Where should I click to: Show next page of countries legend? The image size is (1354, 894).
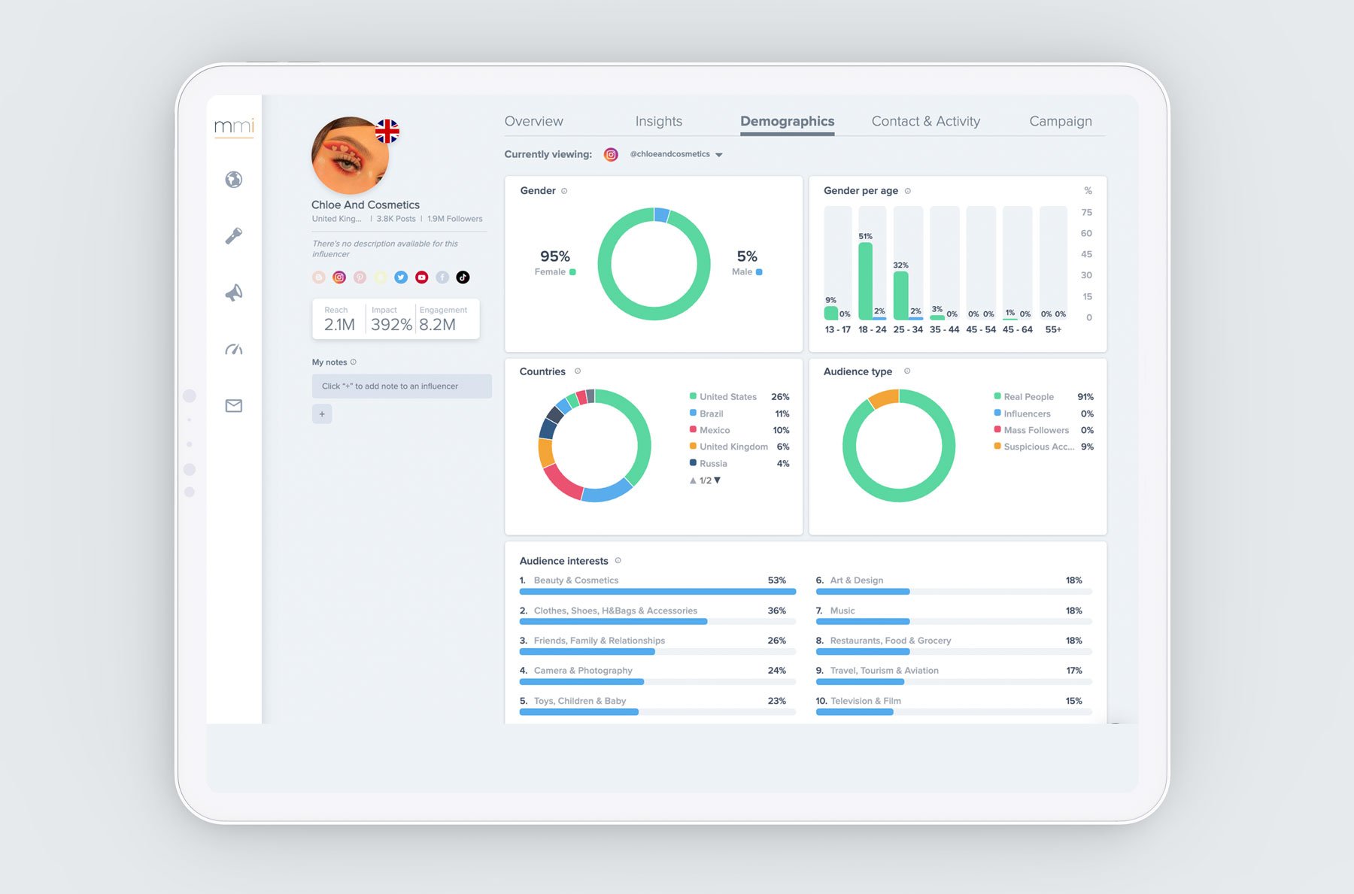click(718, 480)
